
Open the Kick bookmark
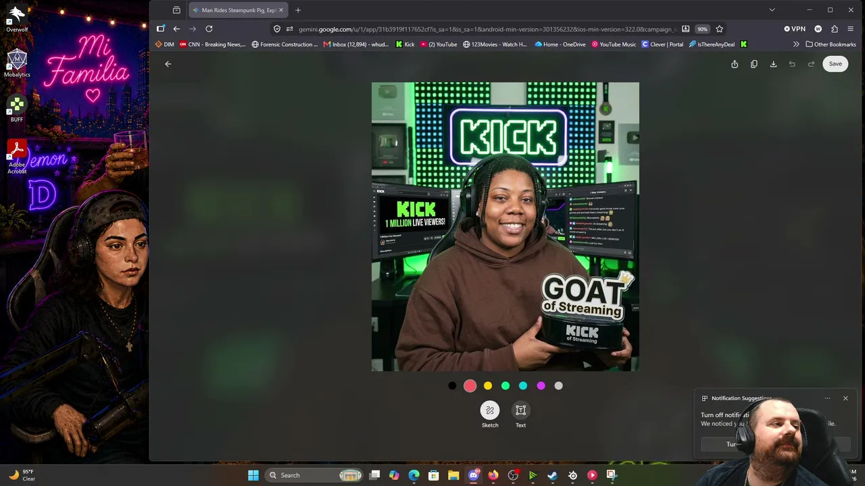tap(405, 45)
